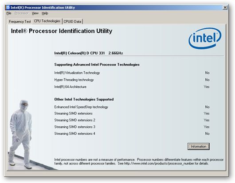Screen dimensions: 235x183
Task: Open the Help menu
Action: pos(45,13)
